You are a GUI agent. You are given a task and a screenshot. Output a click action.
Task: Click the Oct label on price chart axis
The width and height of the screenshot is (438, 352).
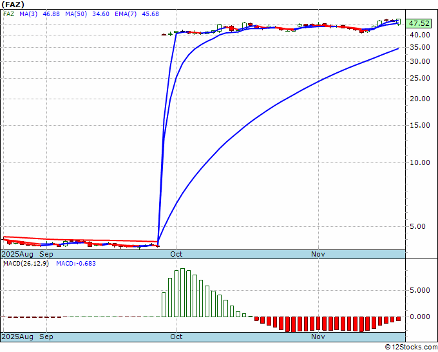(176, 254)
